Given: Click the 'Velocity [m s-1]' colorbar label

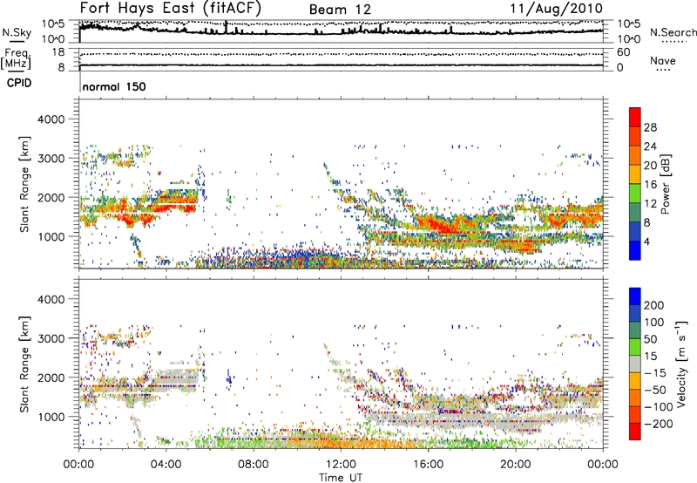Looking at the screenshot, I should 681,364.
